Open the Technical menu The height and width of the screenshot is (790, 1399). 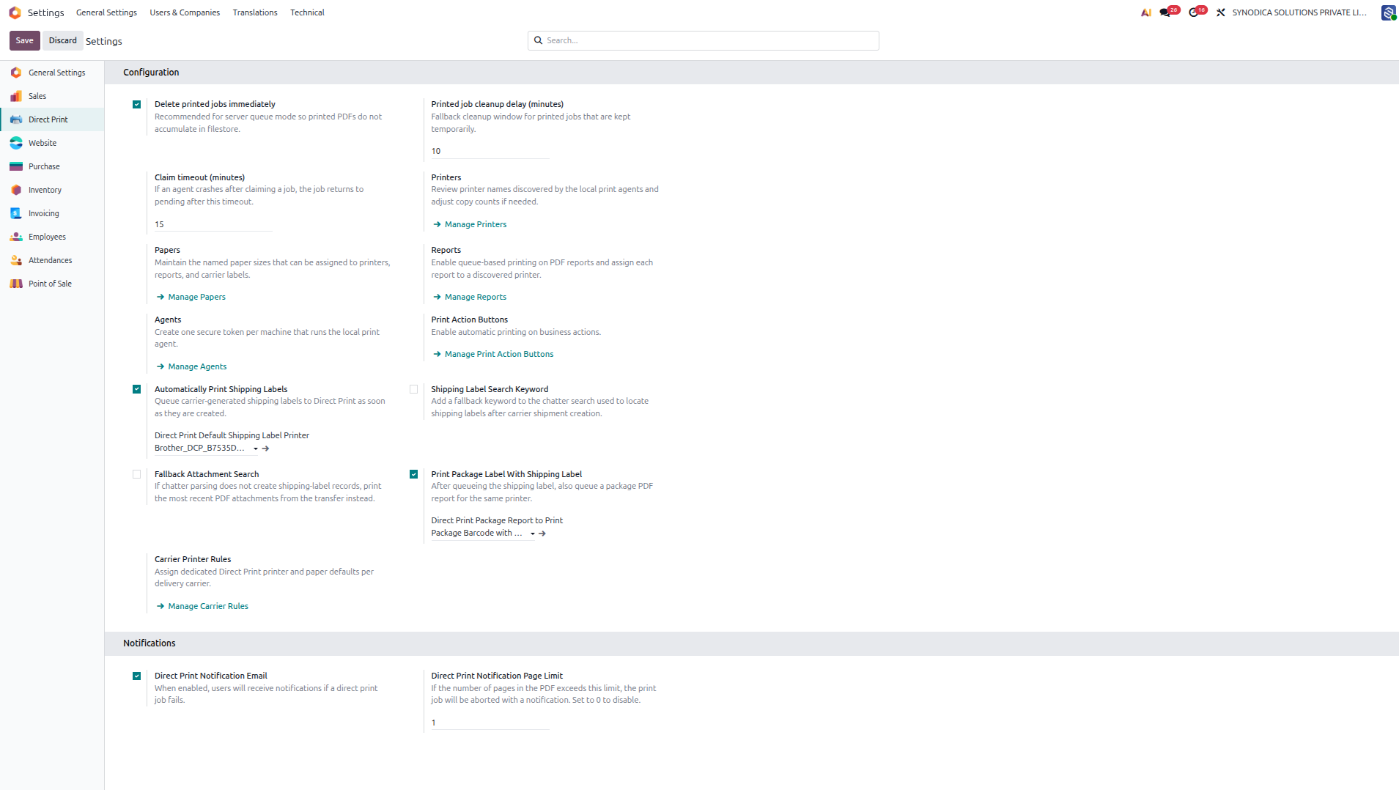pyautogui.click(x=307, y=12)
